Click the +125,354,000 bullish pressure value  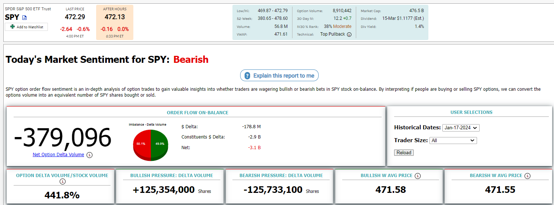click(x=164, y=190)
